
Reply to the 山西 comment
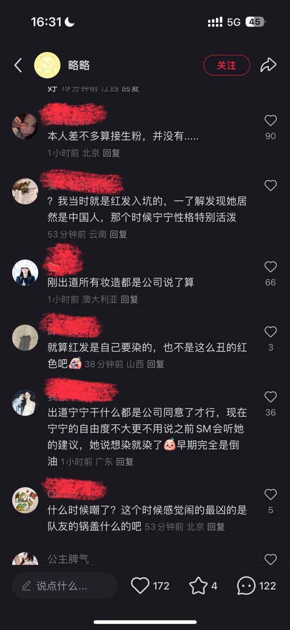156,364
